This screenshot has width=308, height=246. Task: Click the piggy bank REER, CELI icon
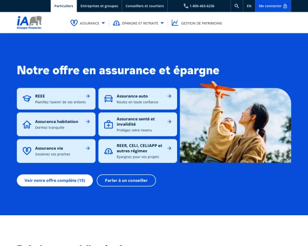tap(108, 151)
